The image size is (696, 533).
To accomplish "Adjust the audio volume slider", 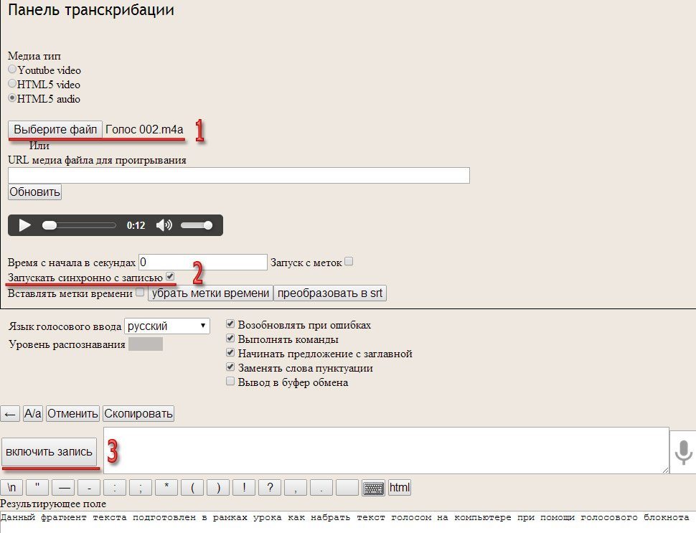I will click(196, 225).
